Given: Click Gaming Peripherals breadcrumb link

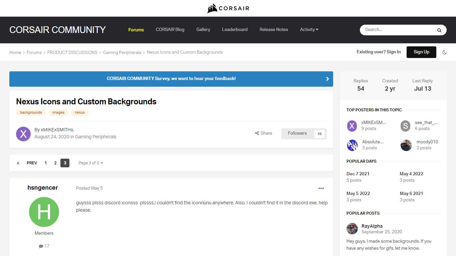Looking at the screenshot, I should 122,53.
